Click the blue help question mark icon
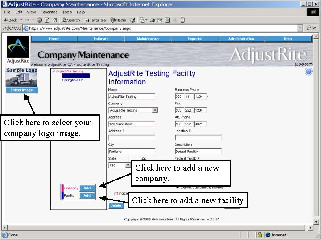Viewport: 321px width, 240px height. (309, 72)
